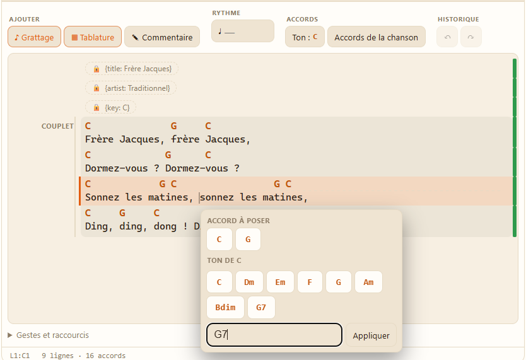
Task: Expand Gestes et raccourcis
Action: [49, 335]
